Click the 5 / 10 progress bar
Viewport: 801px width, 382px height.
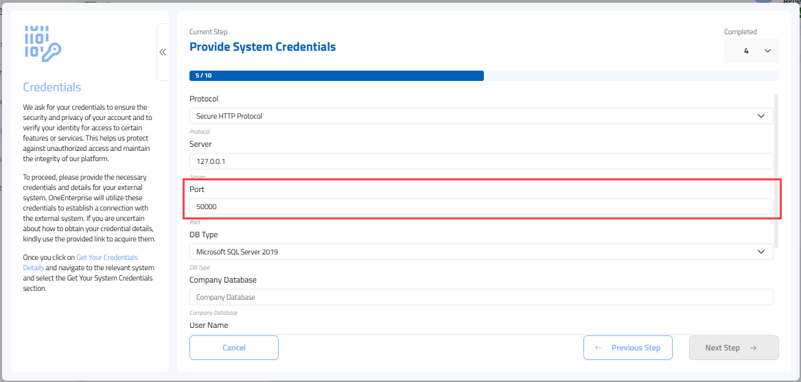(x=336, y=75)
